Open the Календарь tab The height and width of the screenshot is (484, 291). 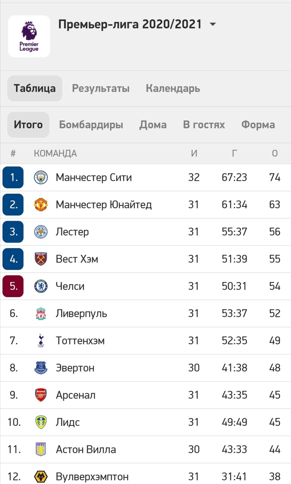point(173,88)
